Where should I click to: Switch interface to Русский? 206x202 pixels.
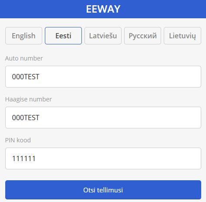coord(142,36)
